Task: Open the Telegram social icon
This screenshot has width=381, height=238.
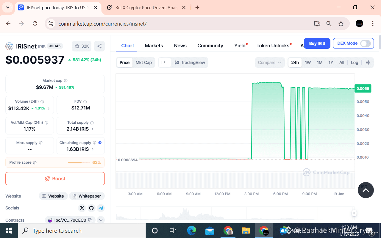Action: (x=101, y=208)
